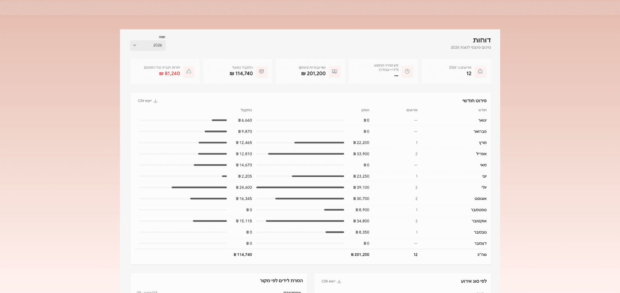Click the ₪ 39,100 ordered amount for יולי
620x293 pixels.
pyautogui.click(x=361, y=188)
